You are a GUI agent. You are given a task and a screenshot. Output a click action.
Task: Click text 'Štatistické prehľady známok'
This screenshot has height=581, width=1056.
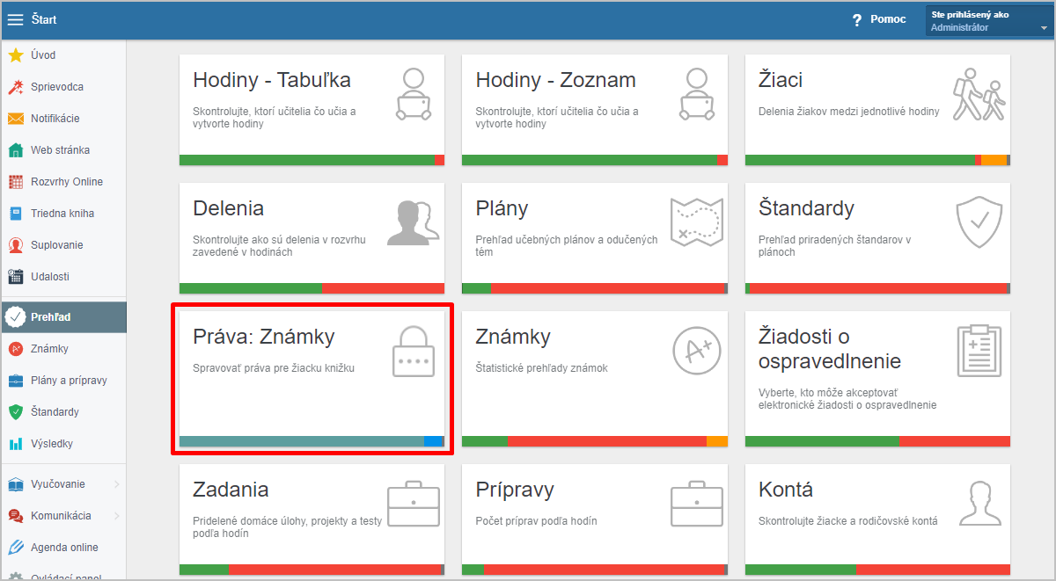[541, 367]
